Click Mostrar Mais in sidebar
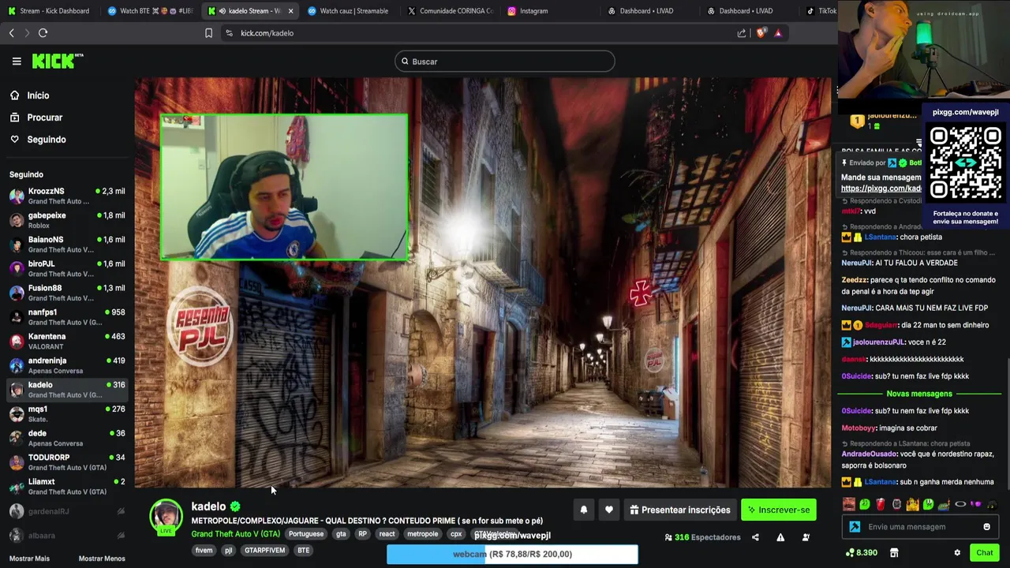 [x=29, y=559]
